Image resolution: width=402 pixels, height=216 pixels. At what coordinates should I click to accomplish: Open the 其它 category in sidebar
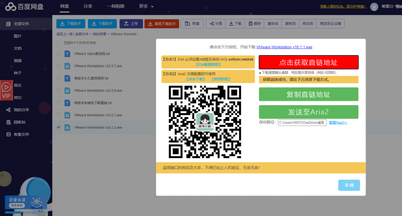[17, 98]
